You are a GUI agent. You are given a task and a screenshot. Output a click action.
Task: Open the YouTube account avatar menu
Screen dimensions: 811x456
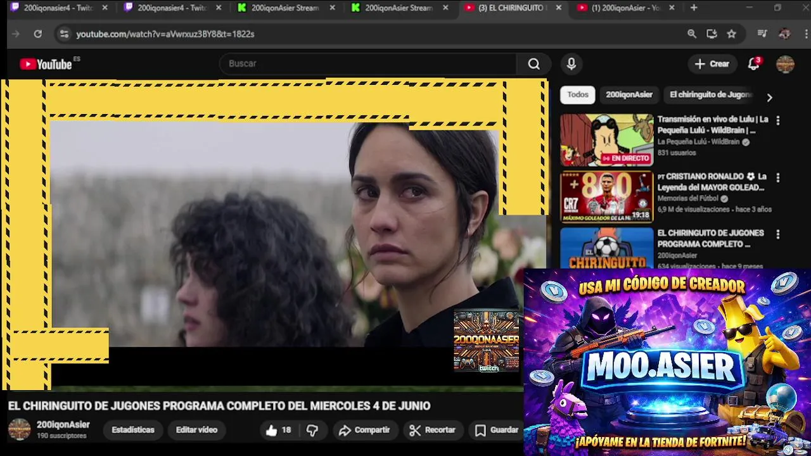(785, 64)
